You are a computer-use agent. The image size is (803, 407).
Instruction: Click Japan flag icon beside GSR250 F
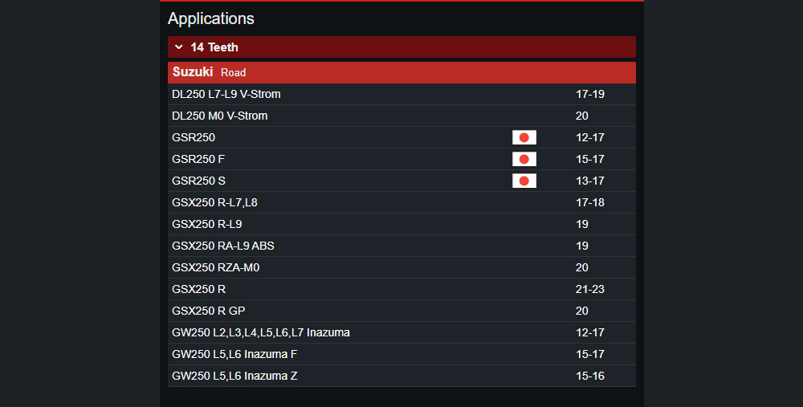[524, 159]
